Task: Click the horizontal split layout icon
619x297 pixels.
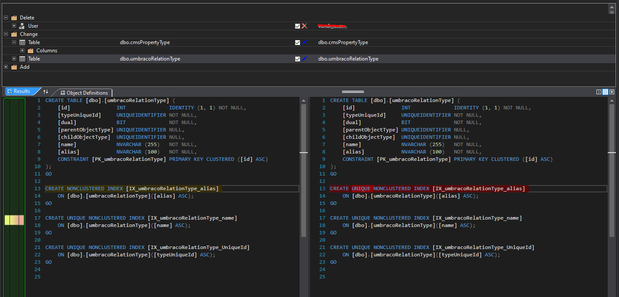Action: [x=606, y=92]
